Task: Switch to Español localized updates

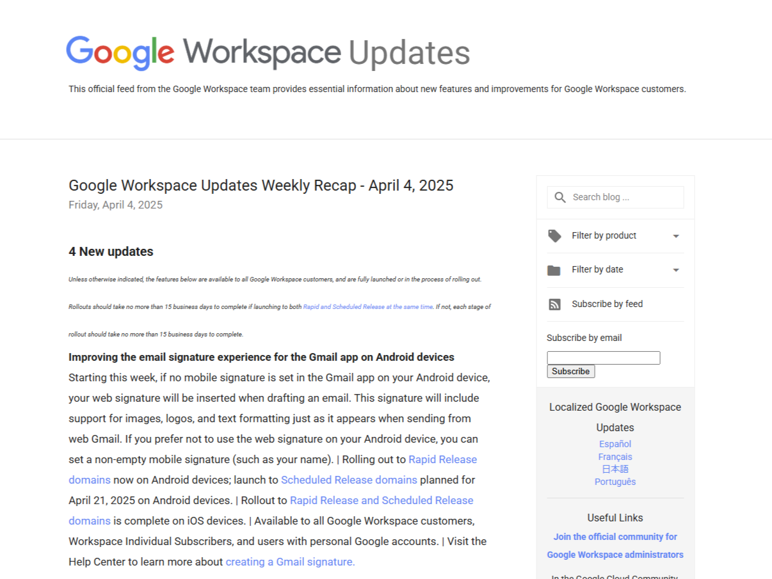Action: pyautogui.click(x=615, y=444)
